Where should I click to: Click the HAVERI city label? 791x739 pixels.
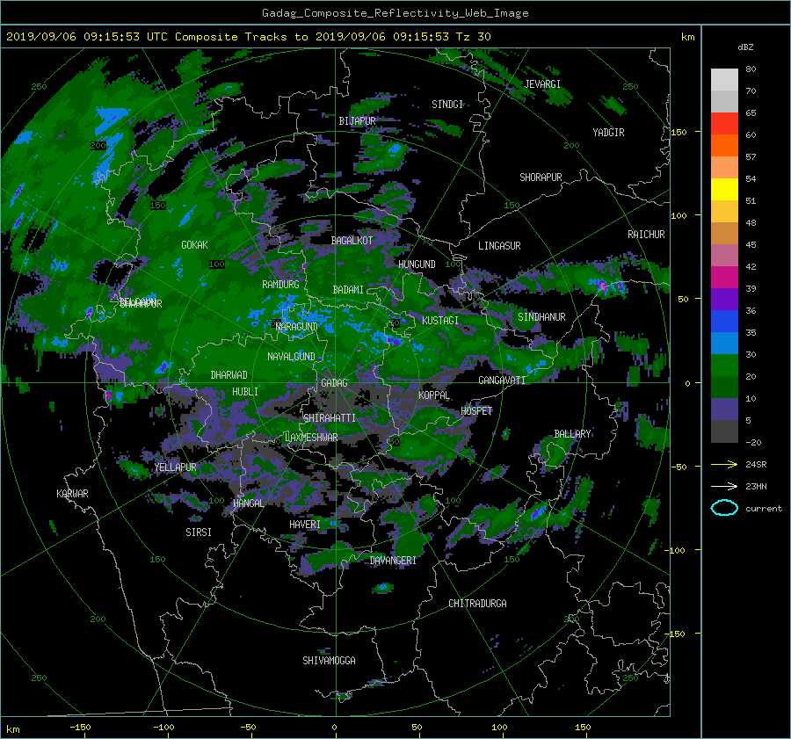[305, 525]
